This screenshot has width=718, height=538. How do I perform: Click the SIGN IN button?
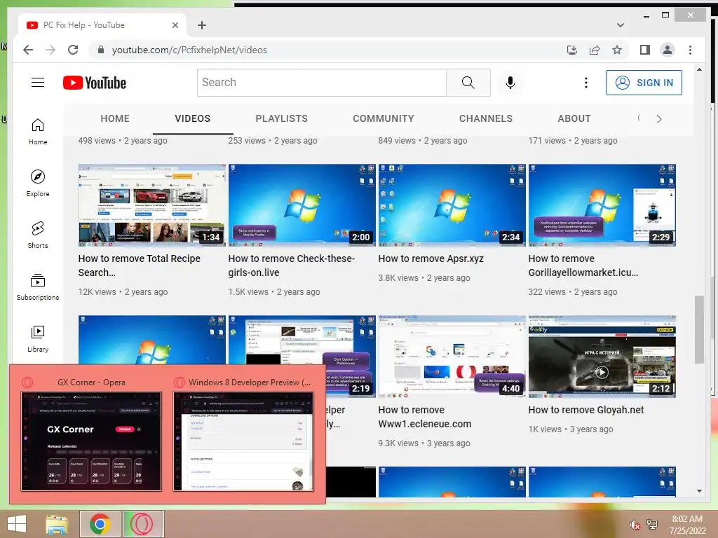644,83
